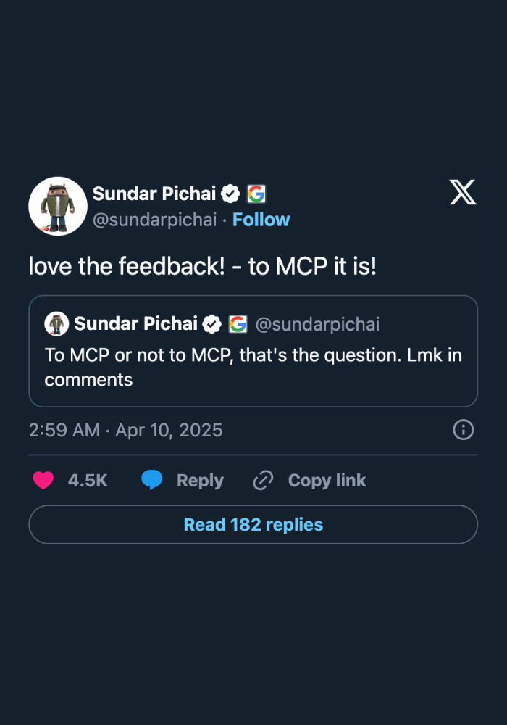Click the verified badge beside main author name
The width and height of the screenshot is (507, 725).
click(x=230, y=194)
